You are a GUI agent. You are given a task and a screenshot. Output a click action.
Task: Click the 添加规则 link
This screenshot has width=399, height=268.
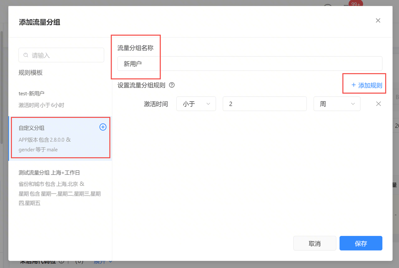click(x=367, y=85)
